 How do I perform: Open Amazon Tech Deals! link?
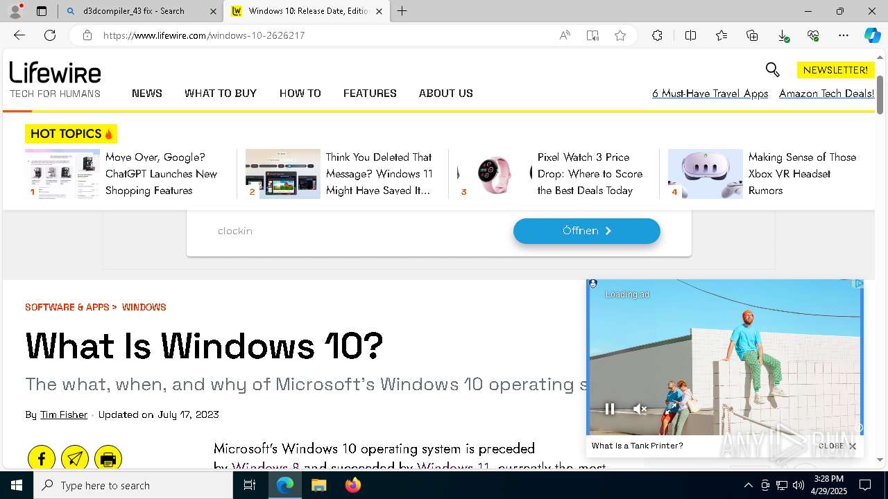point(826,94)
